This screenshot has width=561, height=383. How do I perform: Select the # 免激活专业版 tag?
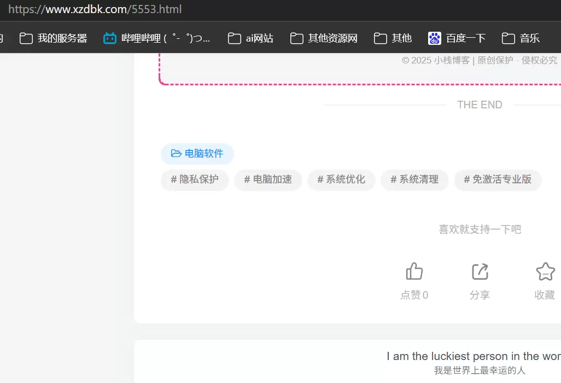coord(498,179)
